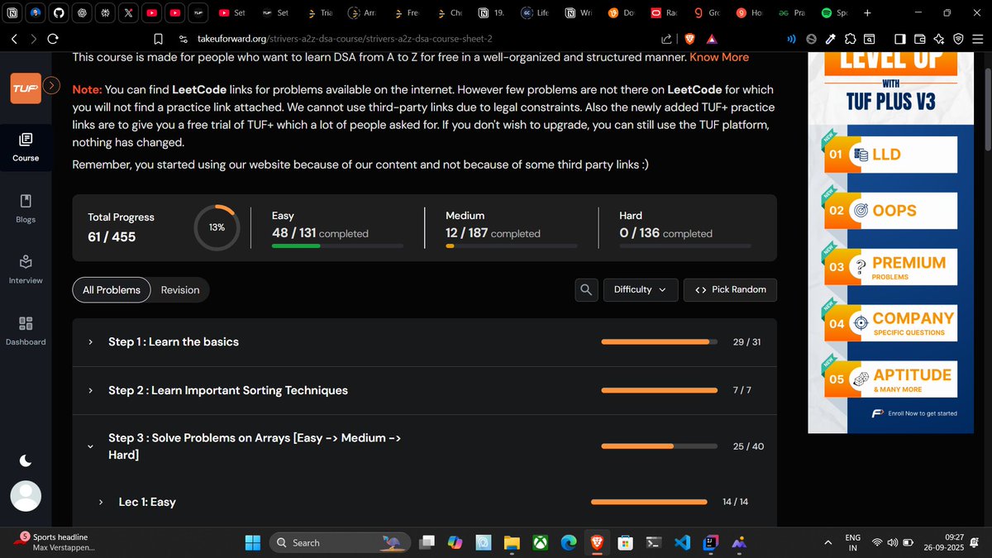The height and width of the screenshot is (558, 992).
Task: Open a new tab with plus button
Action: tap(866, 13)
